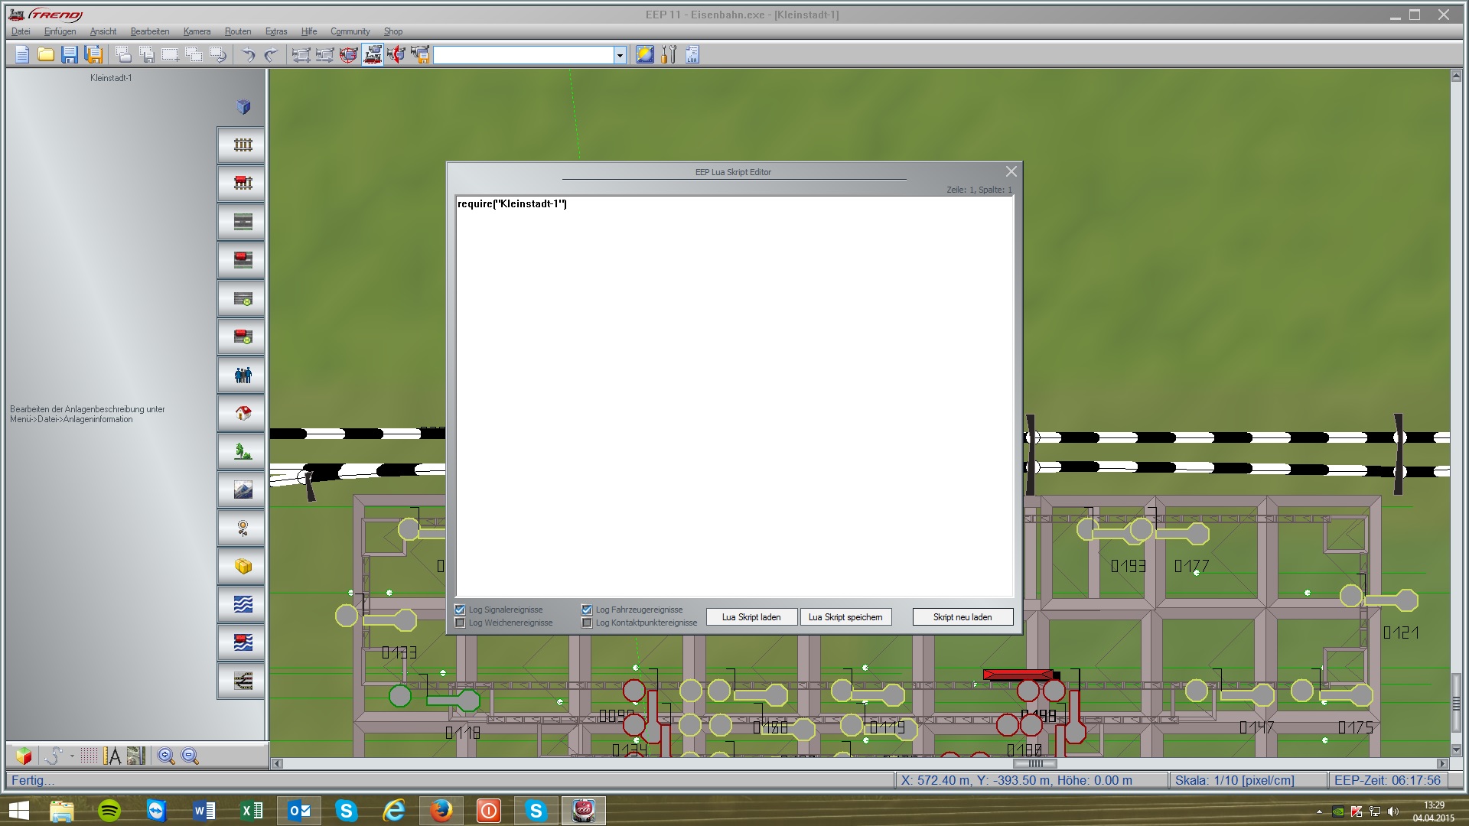Select the landscape vegetation (tree) editor icon
Viewport: 1469px width, 826px height.
pos(243,451)
